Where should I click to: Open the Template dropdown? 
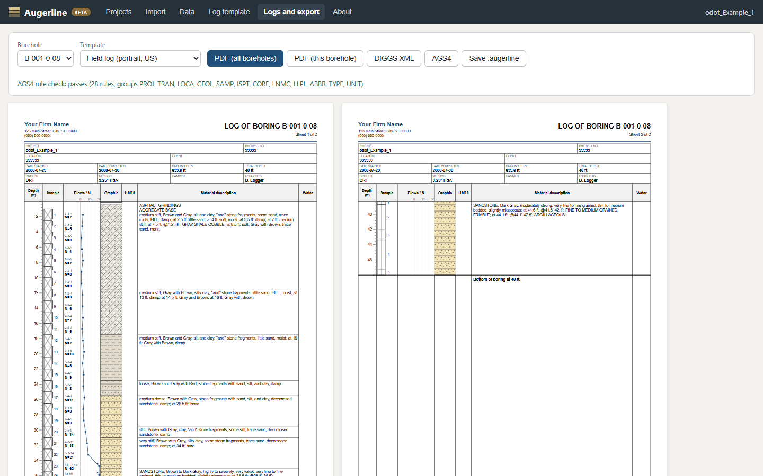click(x=140, y=58)
